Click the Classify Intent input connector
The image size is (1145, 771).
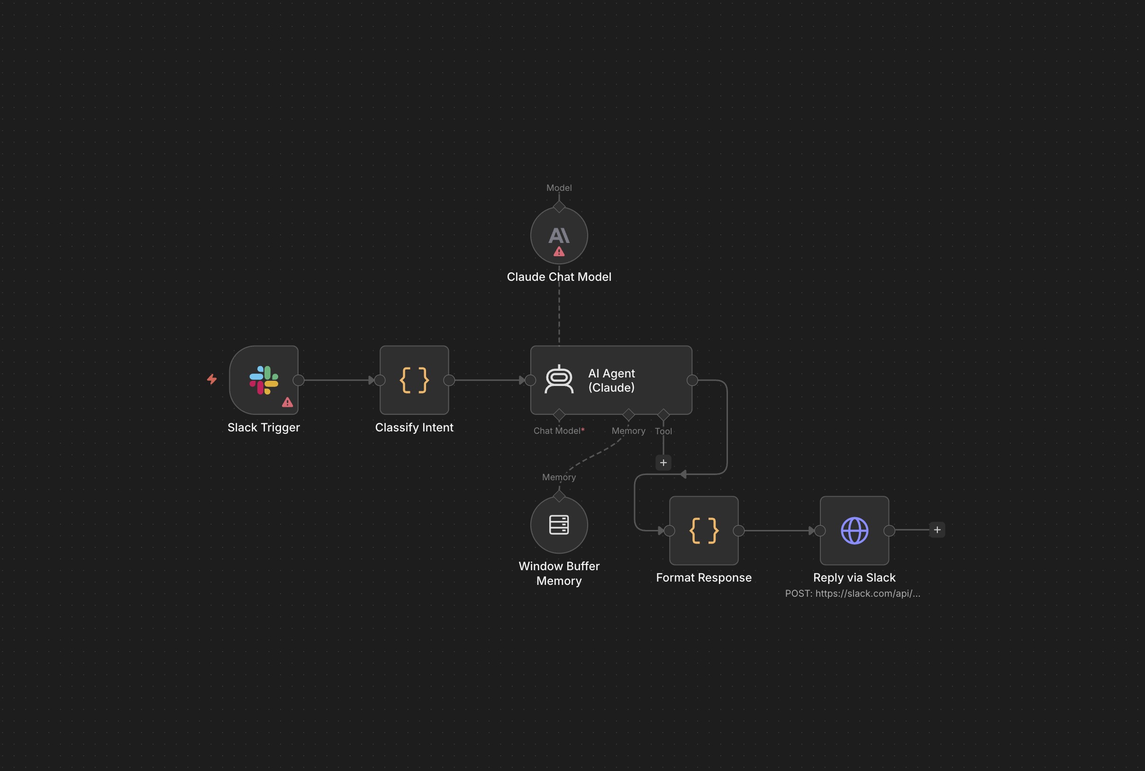point(380,380)
